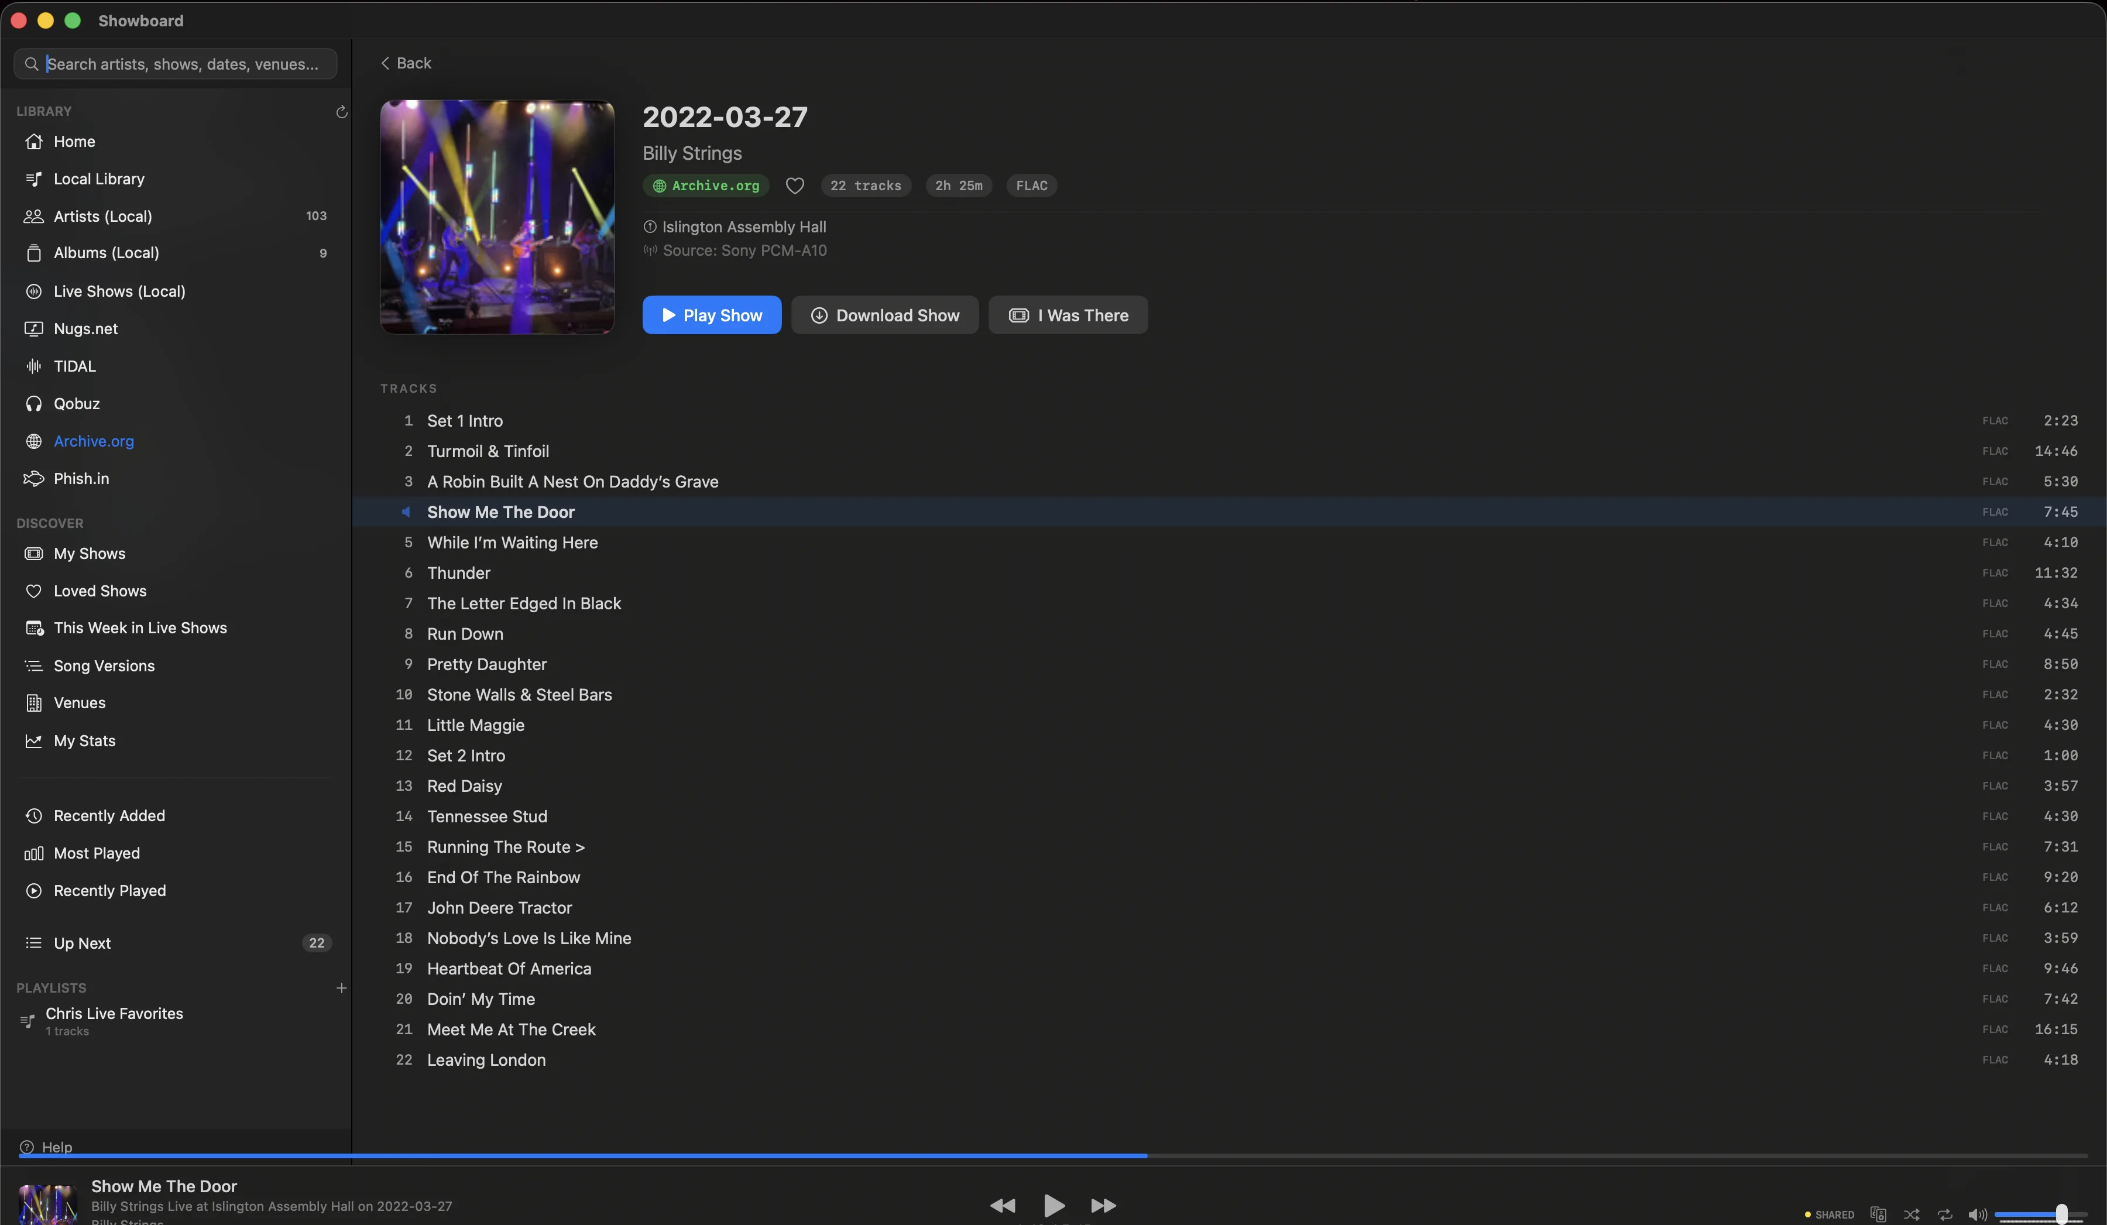Refresh the library with the reload icon
This screenshot has width=2107, height=1225.
tap(341, 112)
